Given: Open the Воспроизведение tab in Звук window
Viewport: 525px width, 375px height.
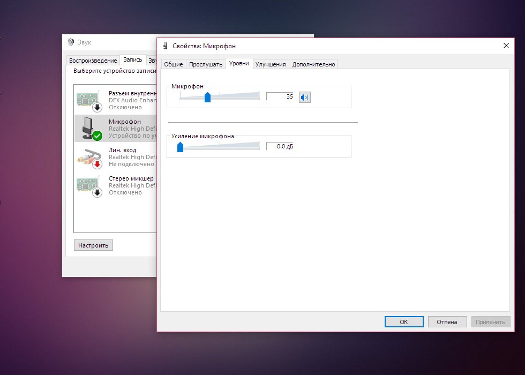Looking at the screenshot, I should click(93, 61).
